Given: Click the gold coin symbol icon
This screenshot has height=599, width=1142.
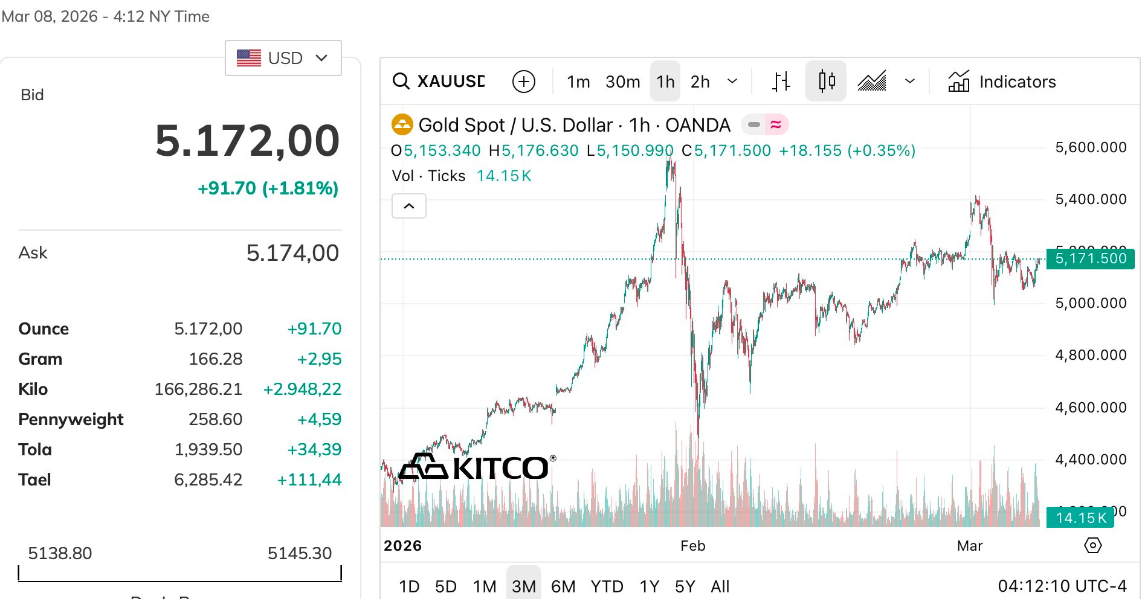Looking at the screenshot, I should [x=402, y=125].
